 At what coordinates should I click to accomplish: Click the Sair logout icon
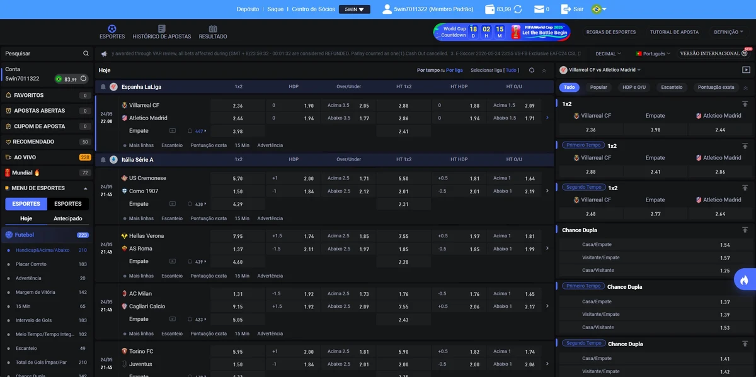567,9
